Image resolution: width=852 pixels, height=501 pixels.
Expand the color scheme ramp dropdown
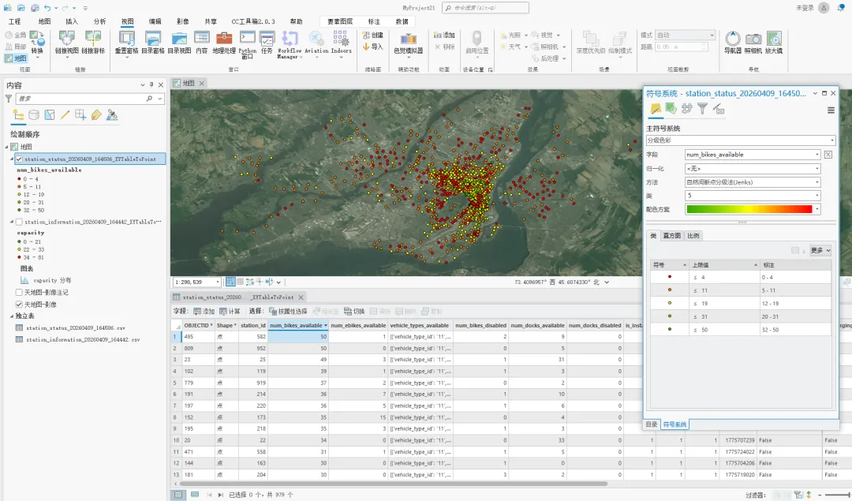[816, 209]
